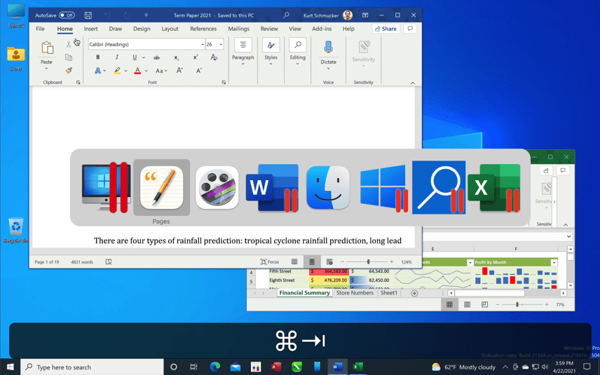Switch to Focus mode in Word status bar

[x=270, y=261]
